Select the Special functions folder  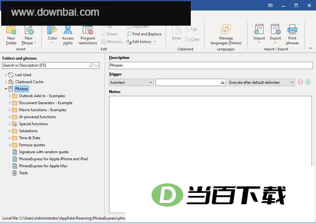[x=33, y=124]
